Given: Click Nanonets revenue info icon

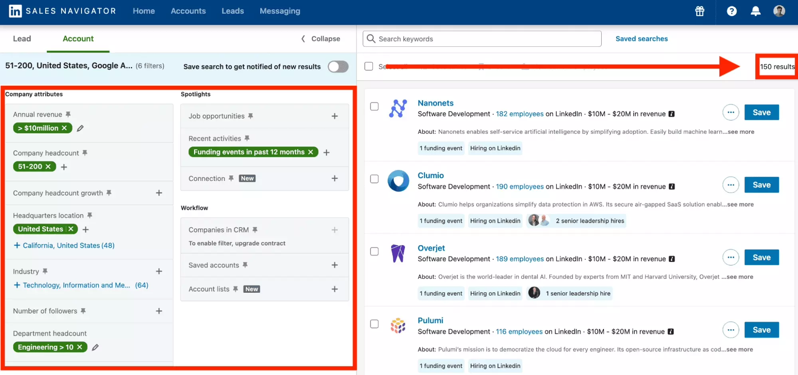Looking at the screenshot, I should [x=671, y=114].
